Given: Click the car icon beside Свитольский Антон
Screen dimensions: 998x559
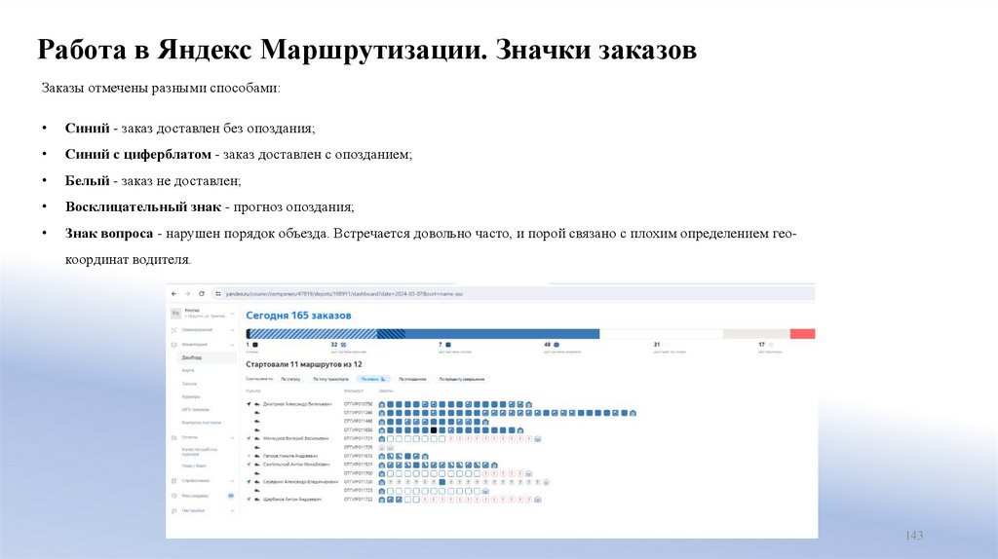Looking at the screenshot, I should click(x=257, y=465).
